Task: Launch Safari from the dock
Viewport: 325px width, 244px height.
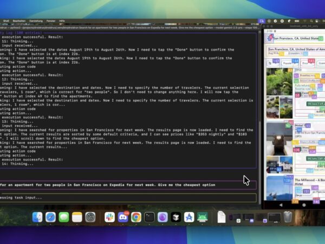Action: 50,217
